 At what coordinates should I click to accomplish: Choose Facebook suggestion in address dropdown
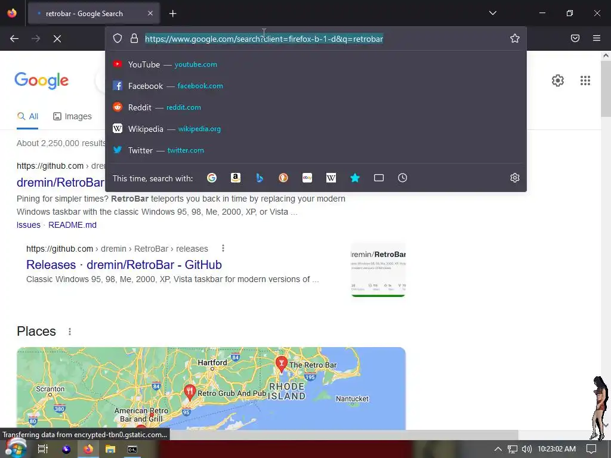(316, 86)
